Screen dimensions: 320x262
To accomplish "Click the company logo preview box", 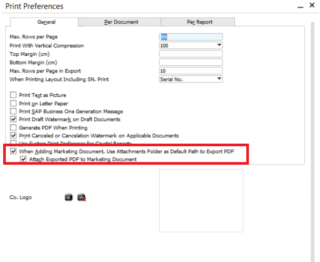I will [201, 200].
